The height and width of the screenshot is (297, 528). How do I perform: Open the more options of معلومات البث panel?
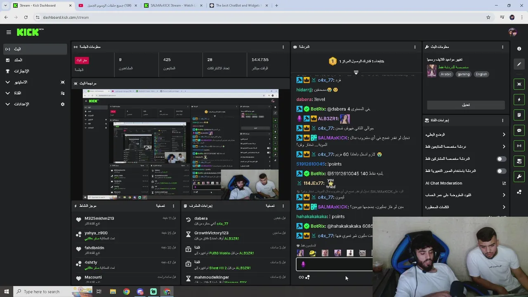(502, 47)
